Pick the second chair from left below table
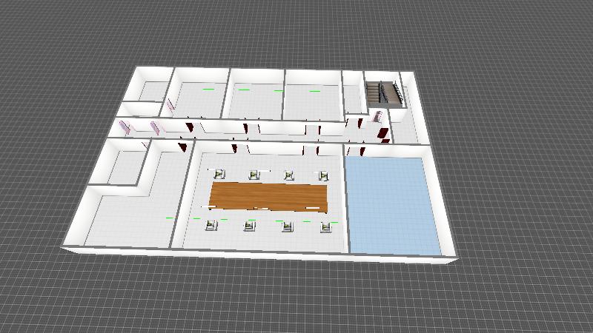593x333 pixels. (x=250, y=226)
